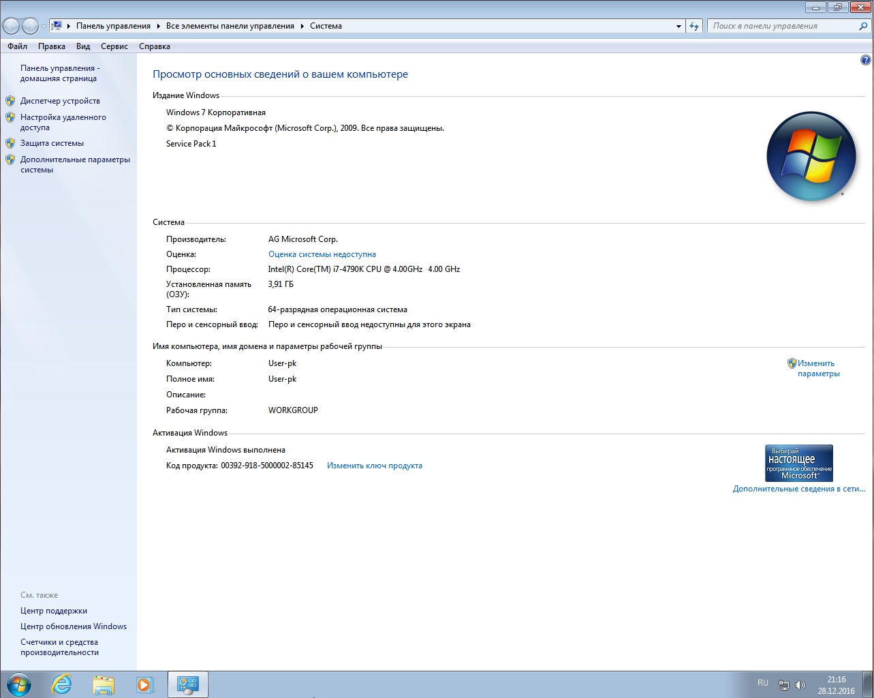This screenshot has height=698, width=874.
Task: Open Дополнительные сведения в сети link
Action: point(799,489)
